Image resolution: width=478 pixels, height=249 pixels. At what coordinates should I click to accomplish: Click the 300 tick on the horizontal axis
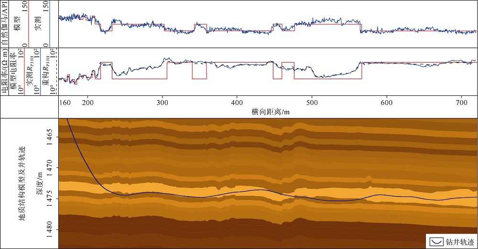click(x=163, y=103)
